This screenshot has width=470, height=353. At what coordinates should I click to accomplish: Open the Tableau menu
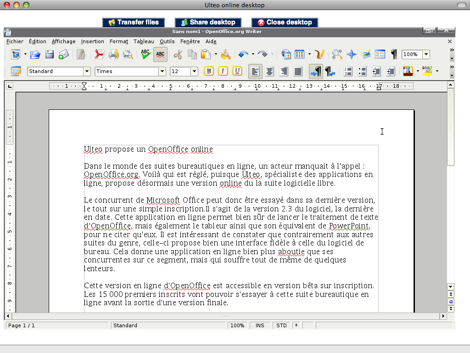pyautogui.click(x=144, y=41)
